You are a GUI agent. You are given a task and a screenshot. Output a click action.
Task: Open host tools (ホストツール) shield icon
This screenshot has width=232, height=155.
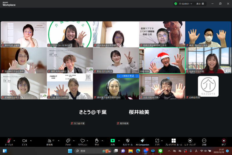(128, 141)
